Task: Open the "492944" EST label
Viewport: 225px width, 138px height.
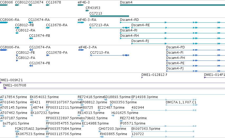Action: (x=138, y=108)
